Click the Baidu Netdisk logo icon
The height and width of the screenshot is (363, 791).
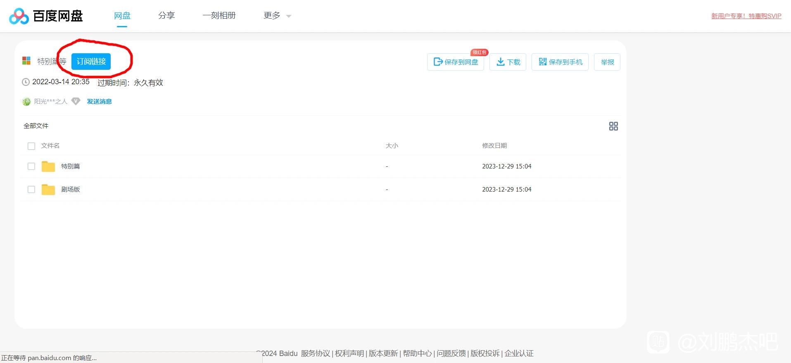(x=19, y=16)
